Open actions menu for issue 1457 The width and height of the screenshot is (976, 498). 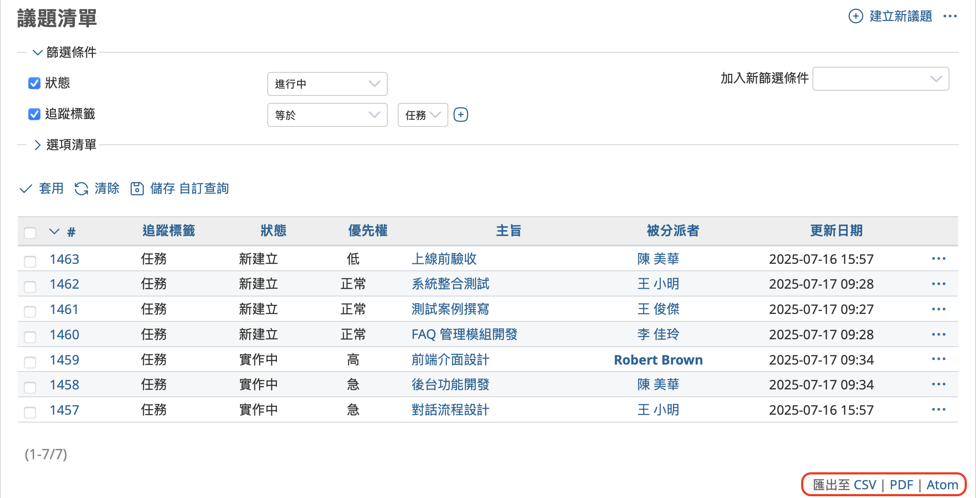pos(938,409)
